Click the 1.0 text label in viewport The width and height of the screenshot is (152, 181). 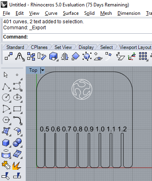pyautogui.click(x=100, y=129)
